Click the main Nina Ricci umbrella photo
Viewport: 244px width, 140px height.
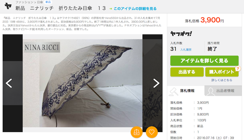click(x=83, y=83)
